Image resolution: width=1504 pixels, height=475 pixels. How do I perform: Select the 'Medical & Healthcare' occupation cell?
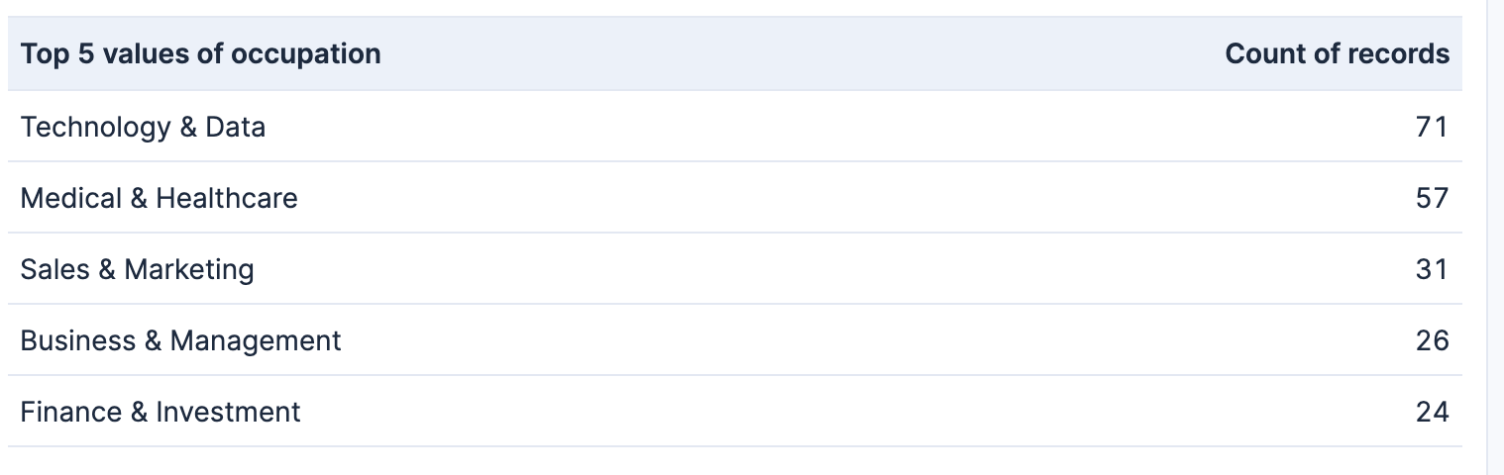(160, 198)
